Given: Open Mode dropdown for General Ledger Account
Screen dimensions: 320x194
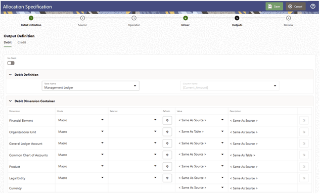Looking at the screenshot, I should [x=81, y=143].
